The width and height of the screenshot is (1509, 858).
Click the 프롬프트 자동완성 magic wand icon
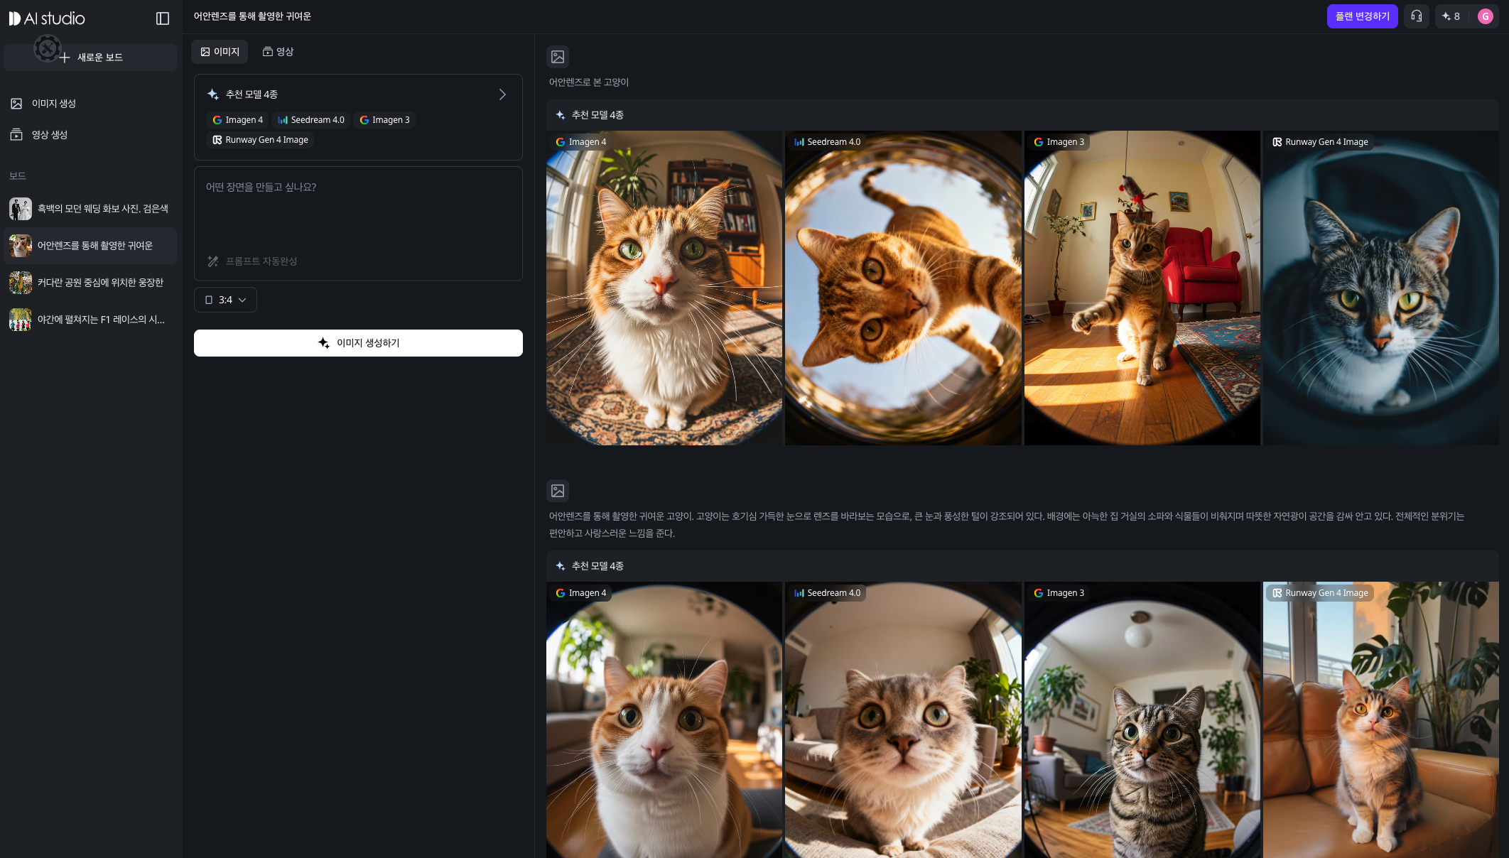[x=212, y=261]
